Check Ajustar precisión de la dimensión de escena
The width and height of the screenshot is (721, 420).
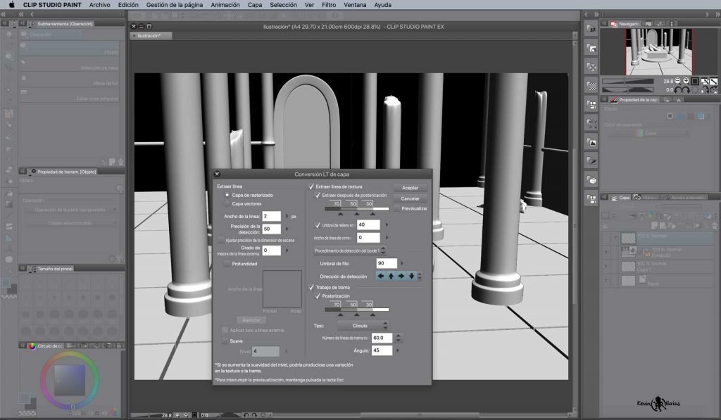point(220,240)
